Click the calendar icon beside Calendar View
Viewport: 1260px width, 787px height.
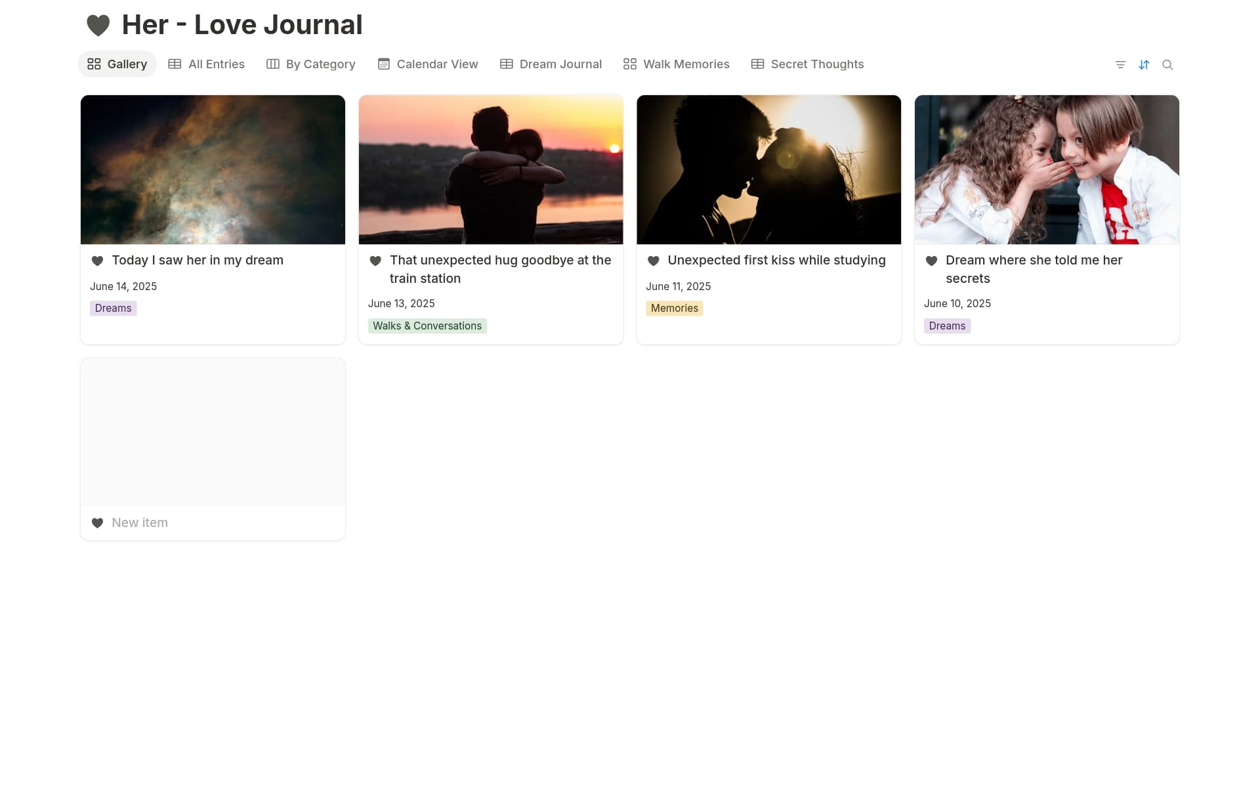click(383, 64)
